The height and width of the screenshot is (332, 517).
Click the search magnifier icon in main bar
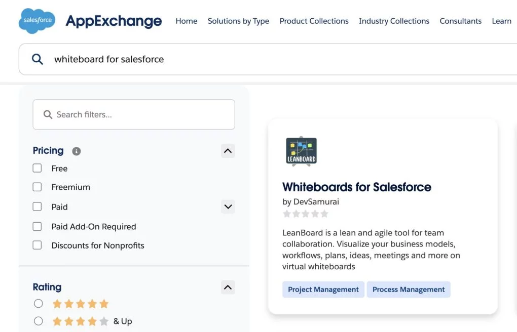click(38, 59)
